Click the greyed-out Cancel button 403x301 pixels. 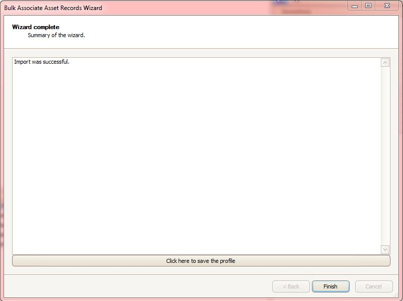pyautogui.click(x=374, y=286)
